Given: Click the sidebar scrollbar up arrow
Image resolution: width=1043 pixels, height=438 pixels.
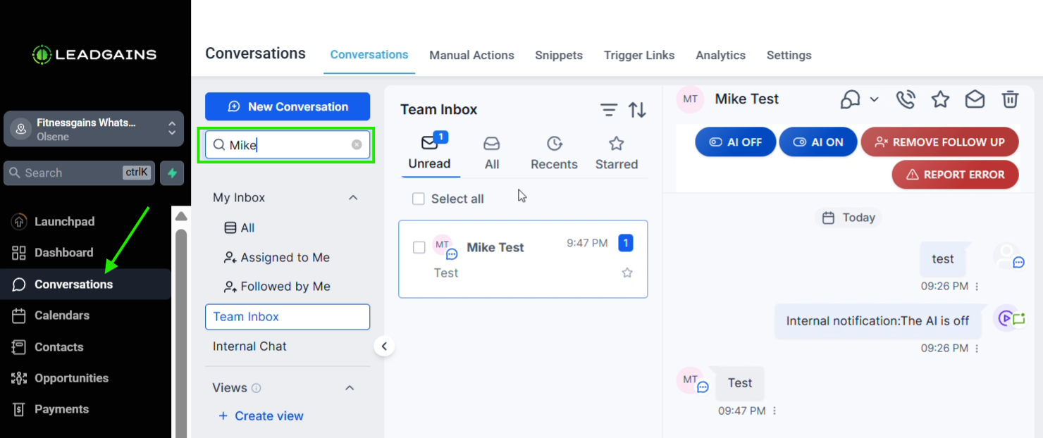Looking at the screenshot, I should point(181,216).
